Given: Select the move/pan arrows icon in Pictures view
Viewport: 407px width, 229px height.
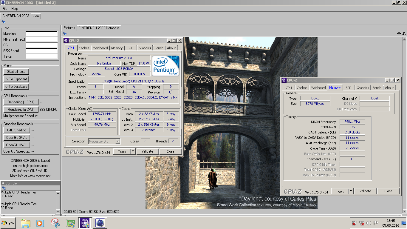Looking at the screenshot, I should [x=399, y=34].
